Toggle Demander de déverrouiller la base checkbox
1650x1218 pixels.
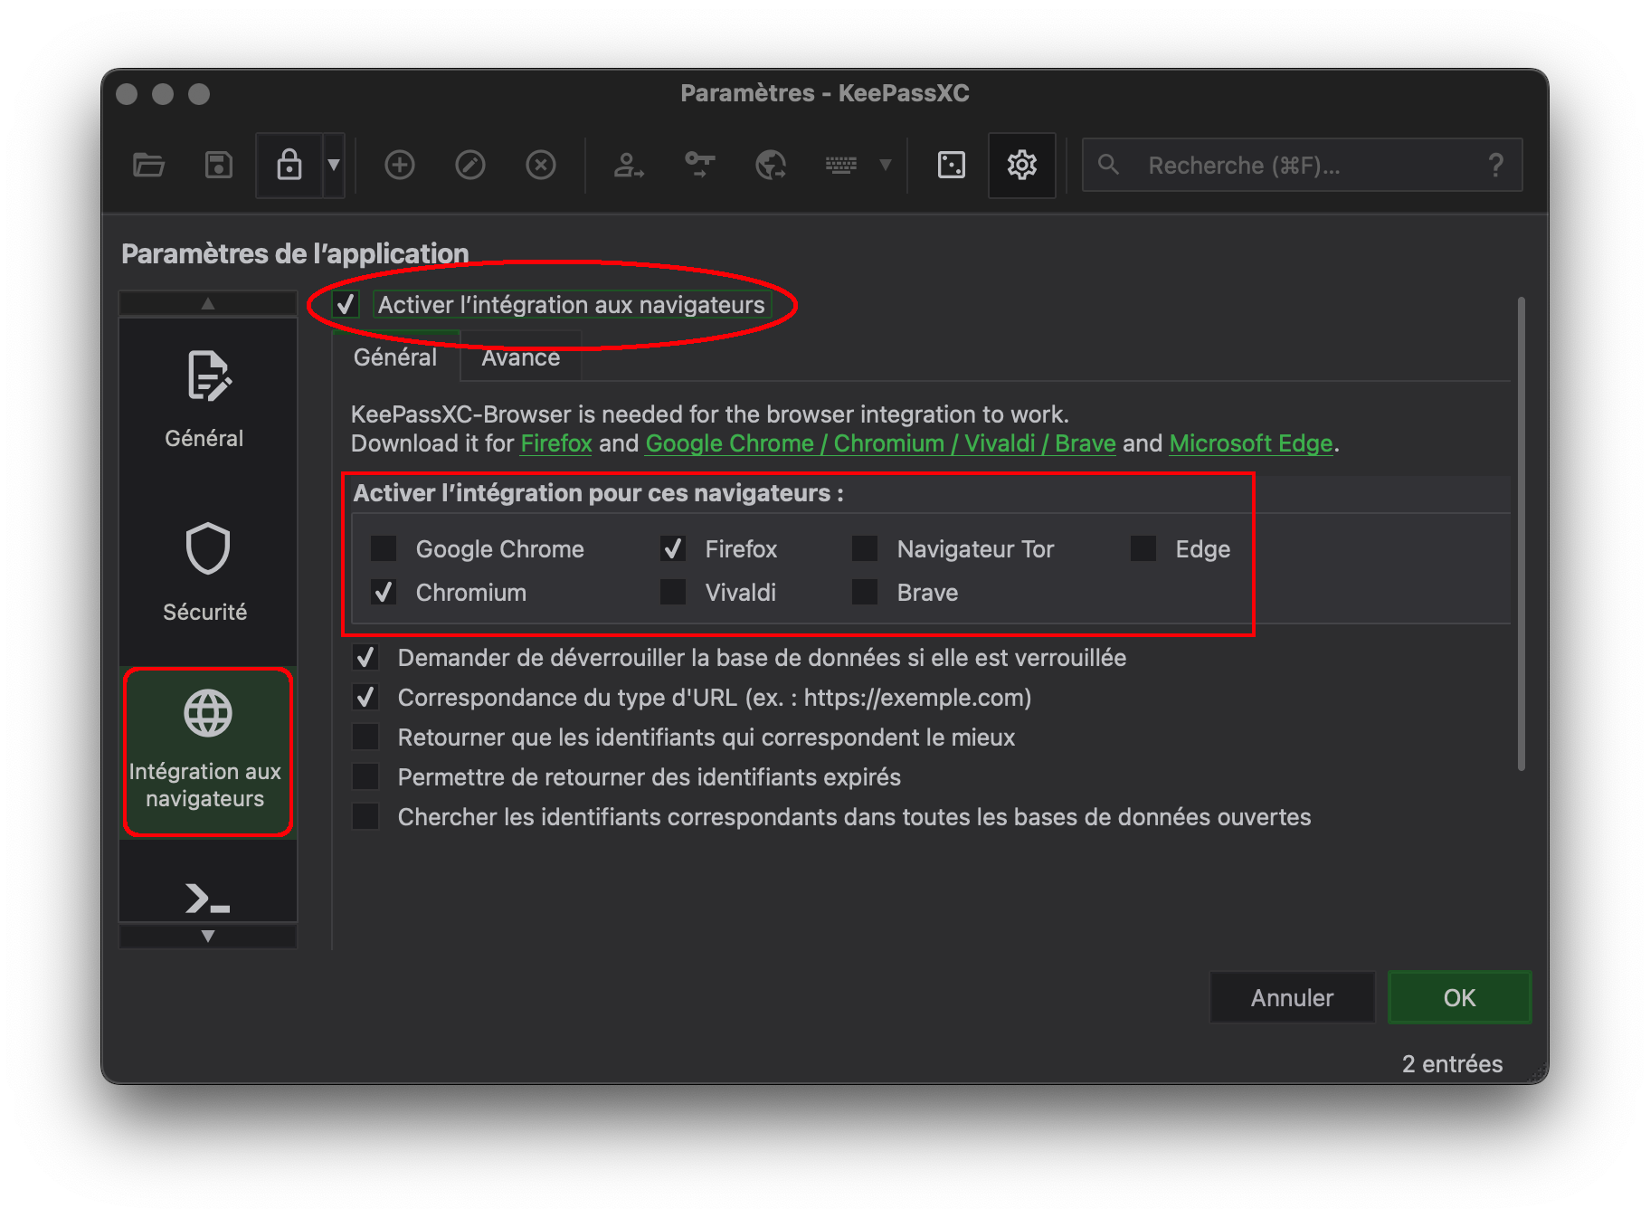(x=365, y=657)
